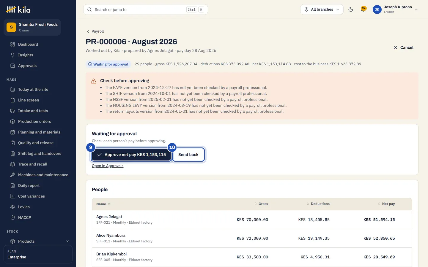
Task: Click Approve net pay KES 1,153,115 button
Action: pos(131,155)
